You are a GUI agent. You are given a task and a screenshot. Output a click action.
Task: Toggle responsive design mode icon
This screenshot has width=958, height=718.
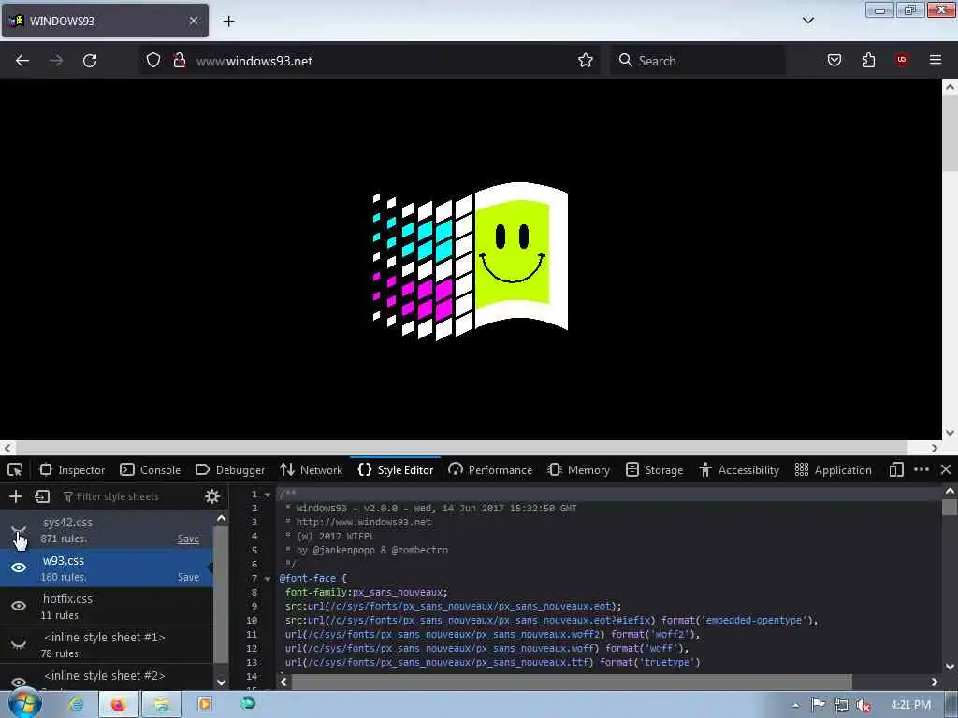point(896,469)
